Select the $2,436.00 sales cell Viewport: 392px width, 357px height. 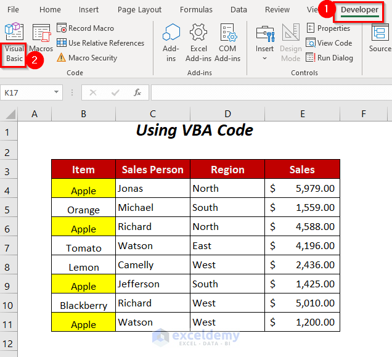[x=302, y=265]
